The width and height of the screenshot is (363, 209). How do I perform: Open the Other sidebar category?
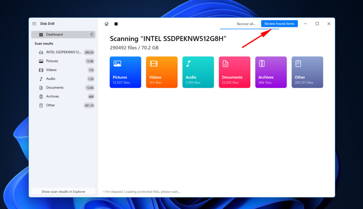coord(50,105)
